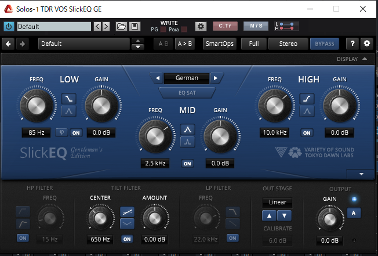The width and height of the screenshot is (378, 256).
Task: Save preset with floppy disk icon
Action: point(135,26)
